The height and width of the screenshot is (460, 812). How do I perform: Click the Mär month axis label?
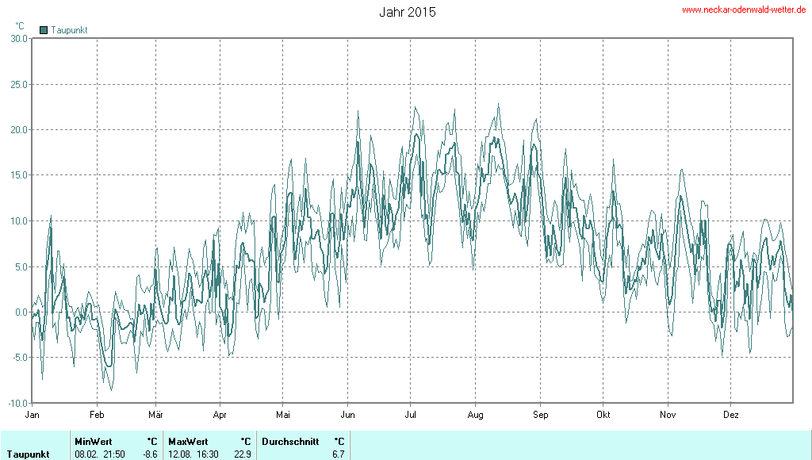click(x=155, y=414)
